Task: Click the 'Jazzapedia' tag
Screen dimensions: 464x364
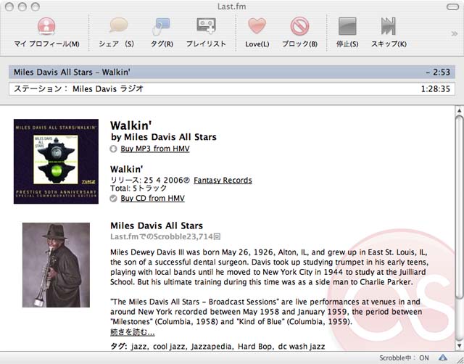Action: 212,347
